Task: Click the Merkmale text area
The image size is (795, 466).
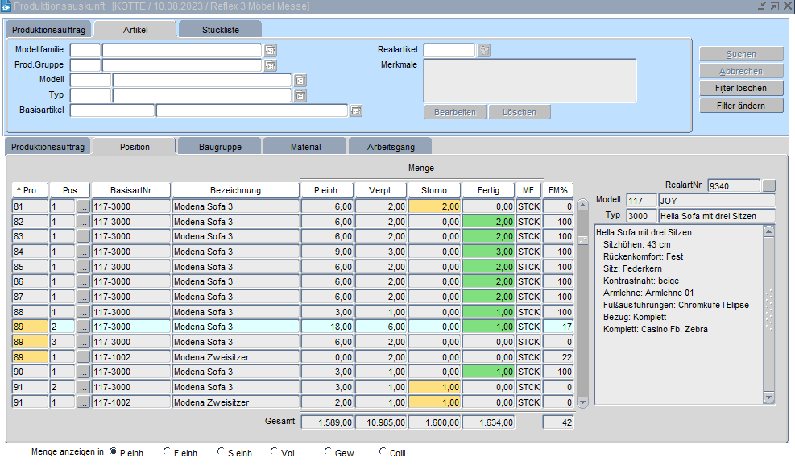Action: click(x=530, y=81)
